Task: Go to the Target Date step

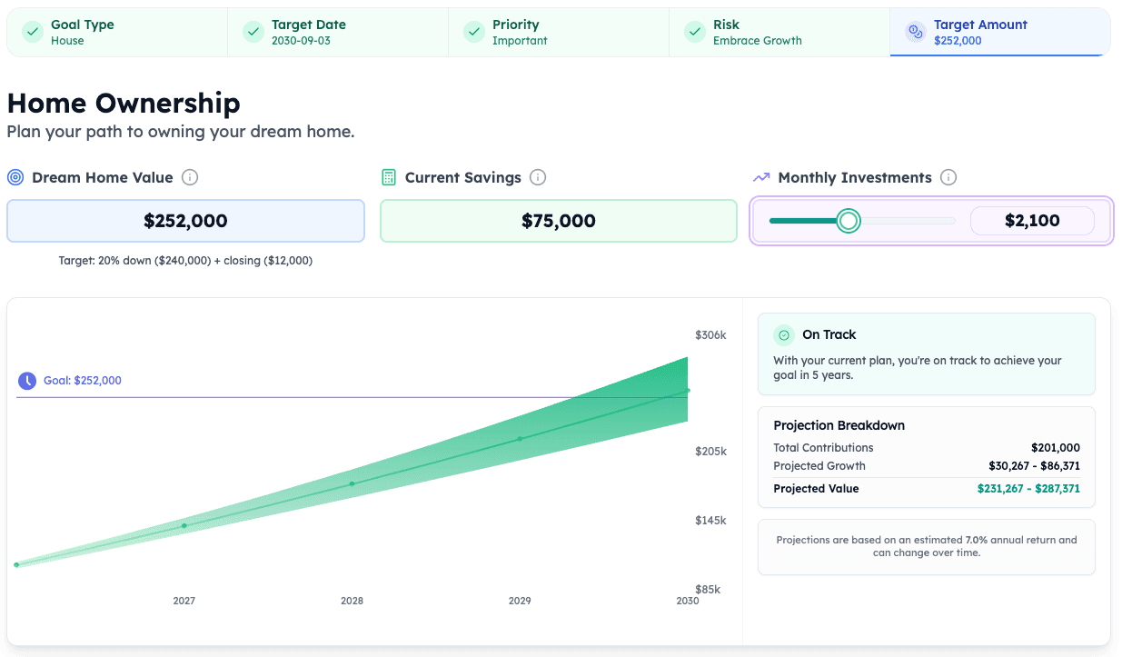Action: pos(338,32)
